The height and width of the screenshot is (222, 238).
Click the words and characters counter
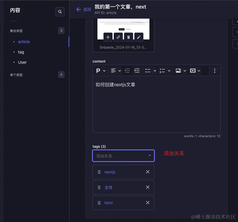[x=202, y=136]
